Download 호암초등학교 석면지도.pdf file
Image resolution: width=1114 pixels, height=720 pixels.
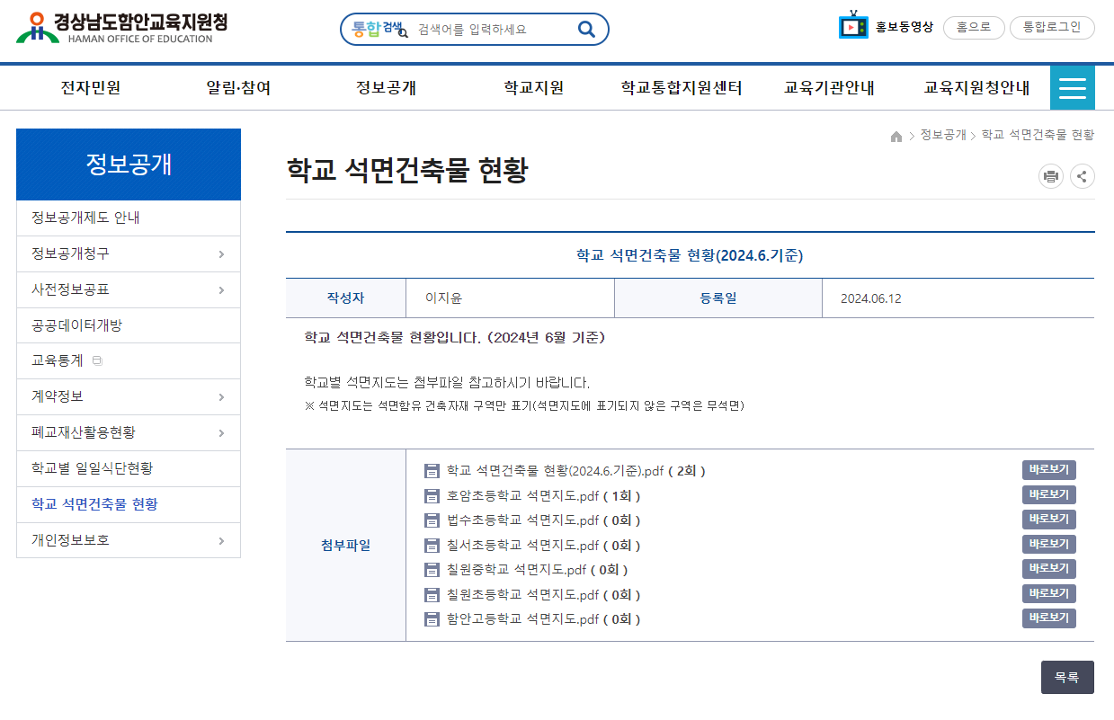[522, 495]
